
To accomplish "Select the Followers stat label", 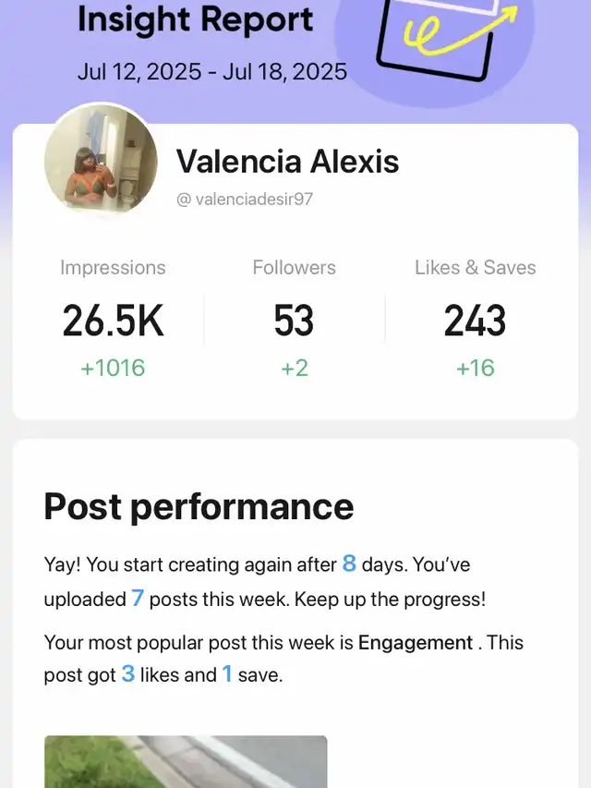I will [x=294, y=268].
